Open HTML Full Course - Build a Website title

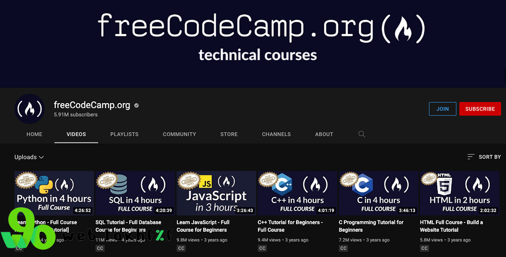coord(452,226)
